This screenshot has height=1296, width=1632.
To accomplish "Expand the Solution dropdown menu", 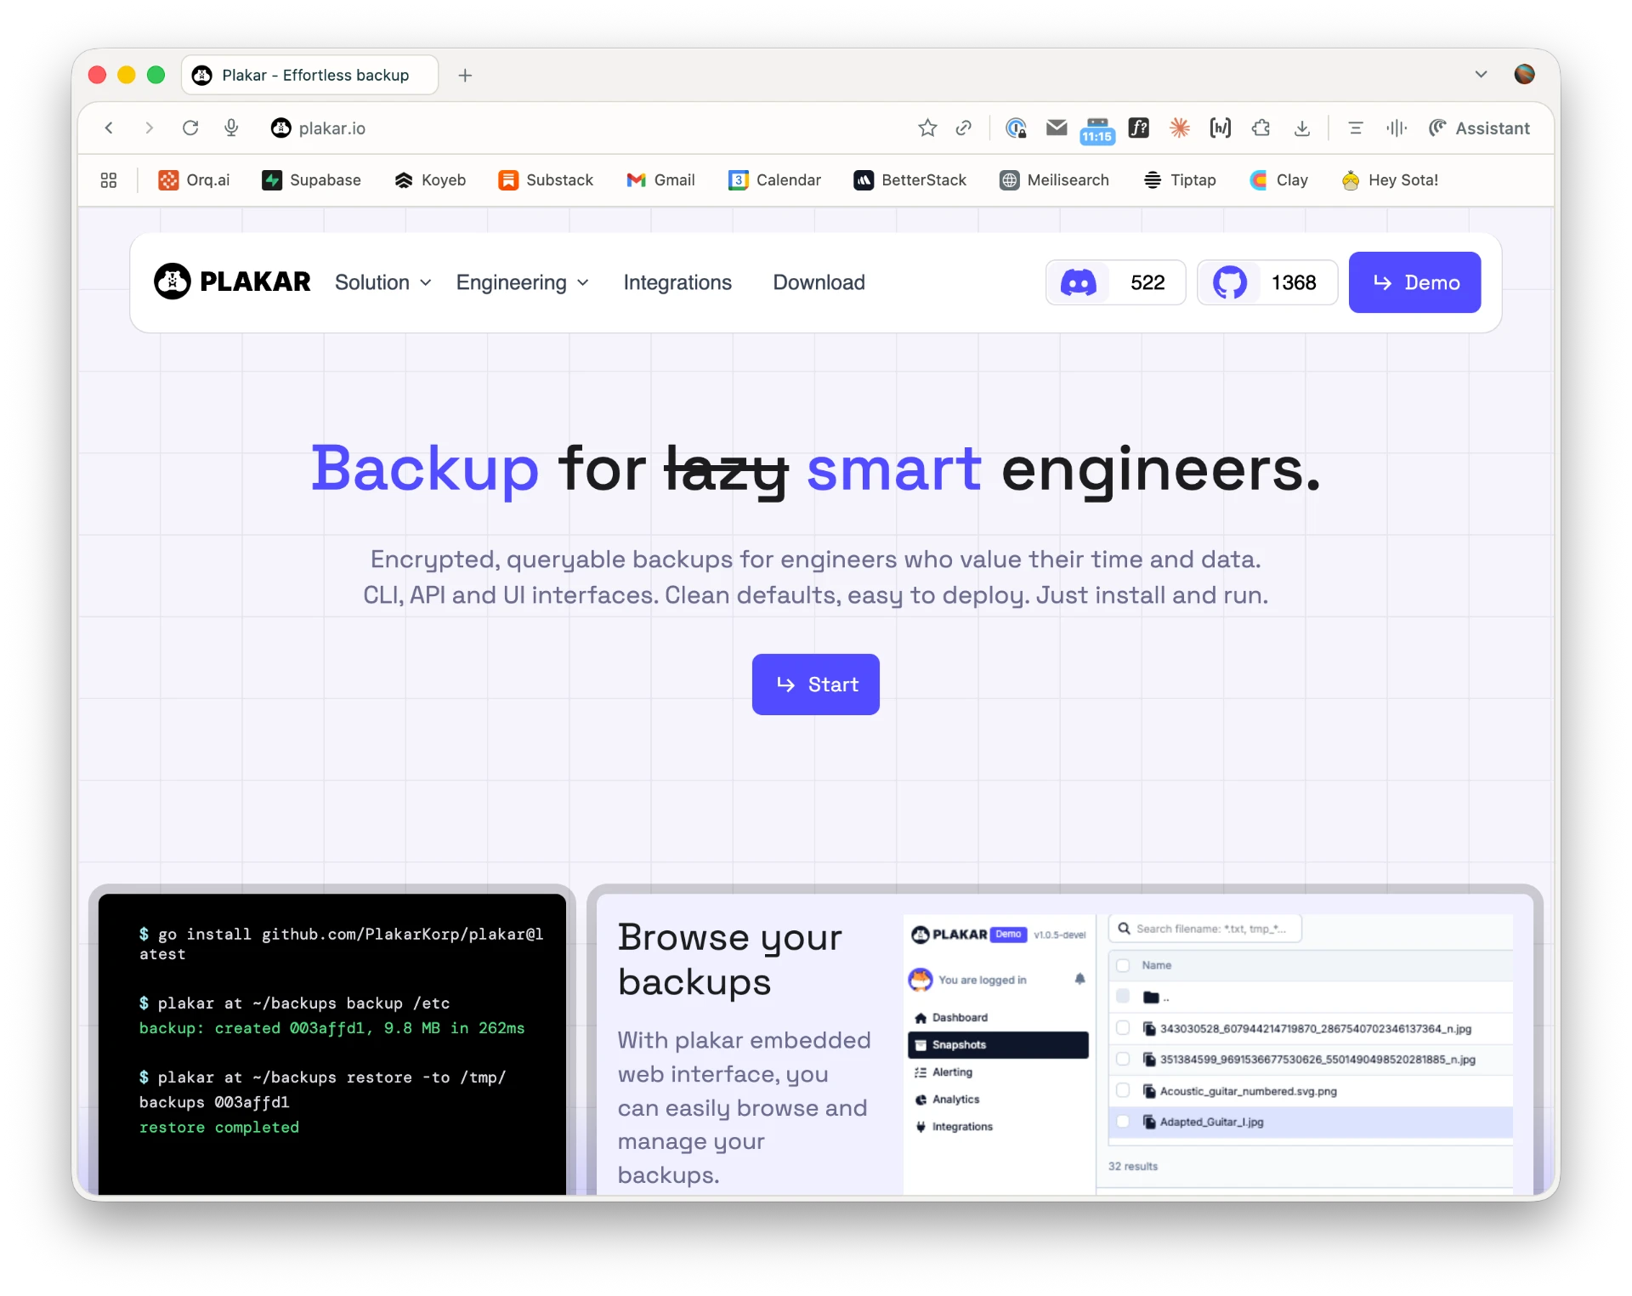I will [x=383, y=282].
